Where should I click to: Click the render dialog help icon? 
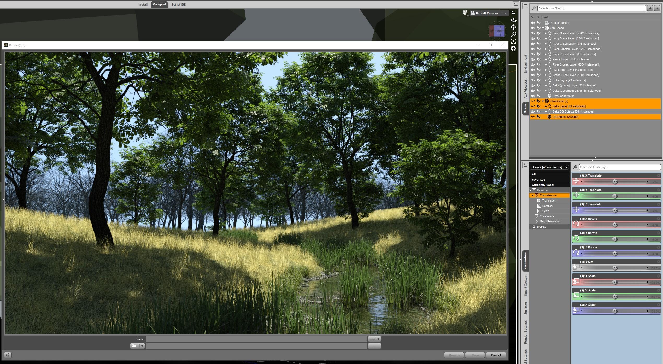click(x=8, y=355)
